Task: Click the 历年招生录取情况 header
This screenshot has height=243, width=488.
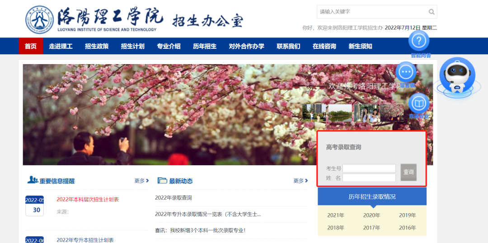Action: point(372,196)
